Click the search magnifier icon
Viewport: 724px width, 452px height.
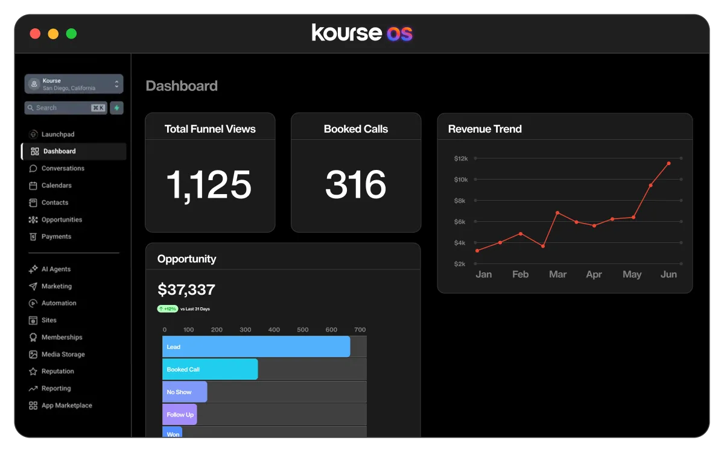point(30,108)
